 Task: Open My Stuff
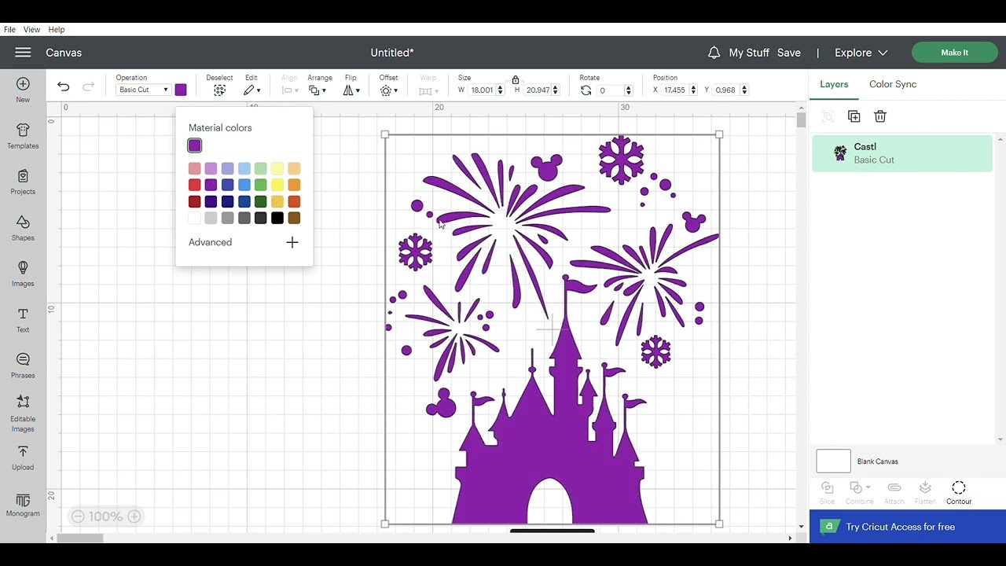click(749, 53)
